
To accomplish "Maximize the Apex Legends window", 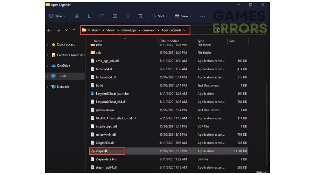I will tap(251, 5).
